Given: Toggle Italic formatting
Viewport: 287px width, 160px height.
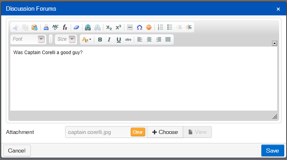Looking at the screenshot, I should [x=109, y=40].
